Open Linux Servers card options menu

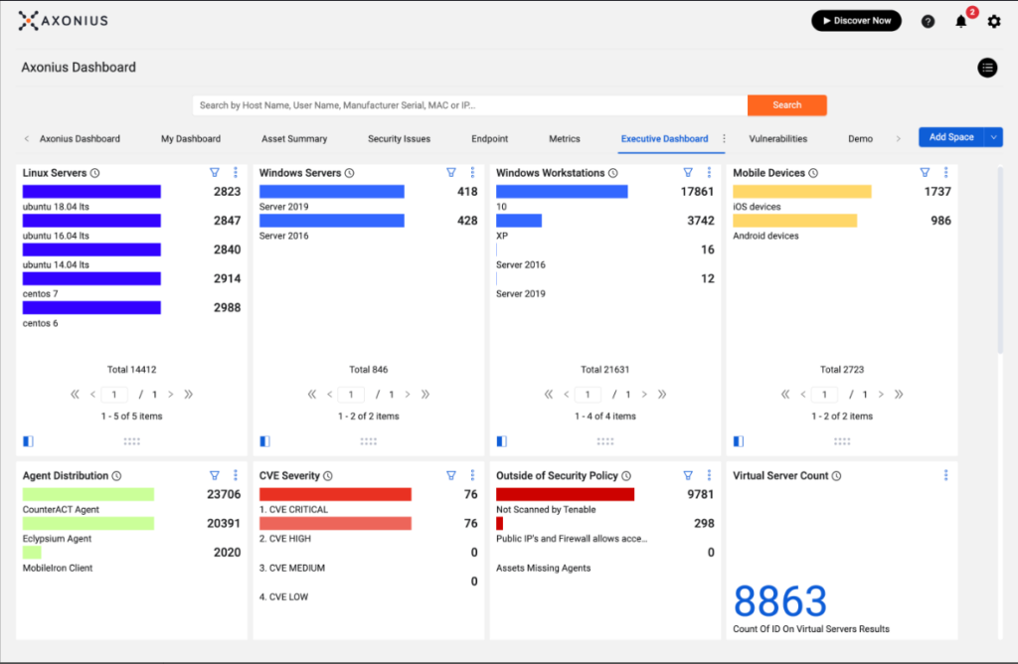pos(236,173)
